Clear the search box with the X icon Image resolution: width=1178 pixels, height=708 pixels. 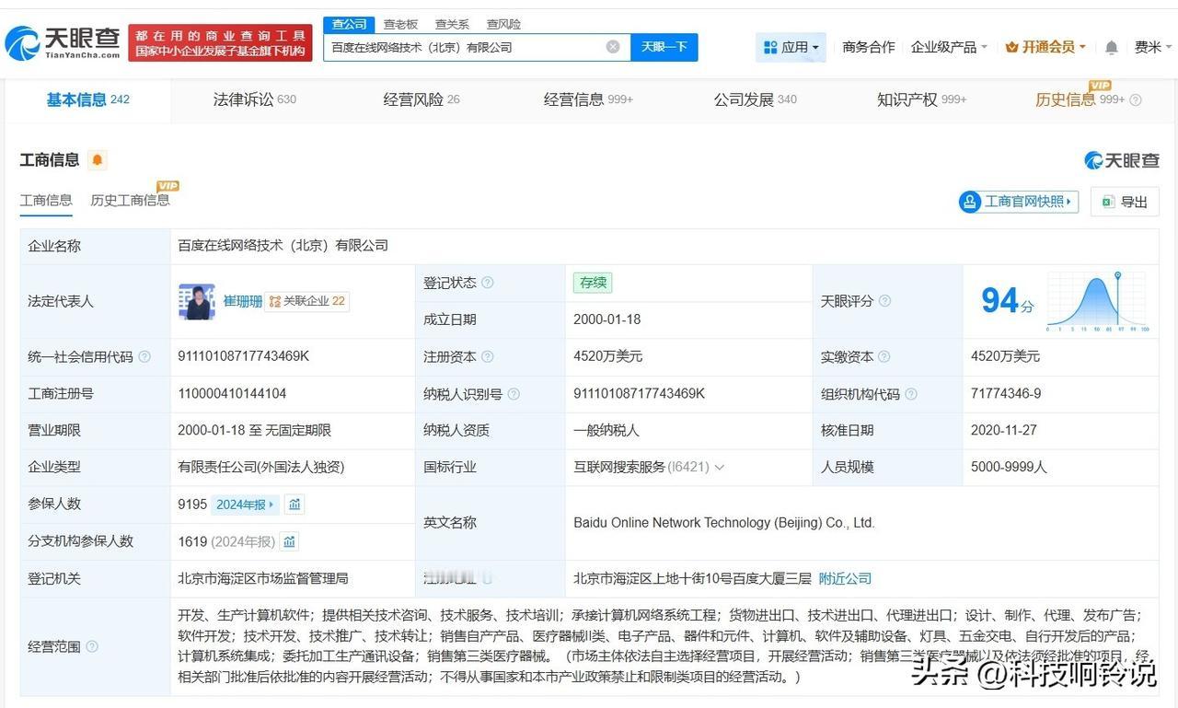(613, 47)
